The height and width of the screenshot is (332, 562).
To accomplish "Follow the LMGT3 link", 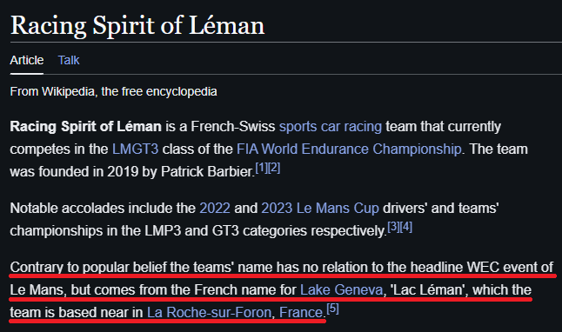I will tap(135, 149).
